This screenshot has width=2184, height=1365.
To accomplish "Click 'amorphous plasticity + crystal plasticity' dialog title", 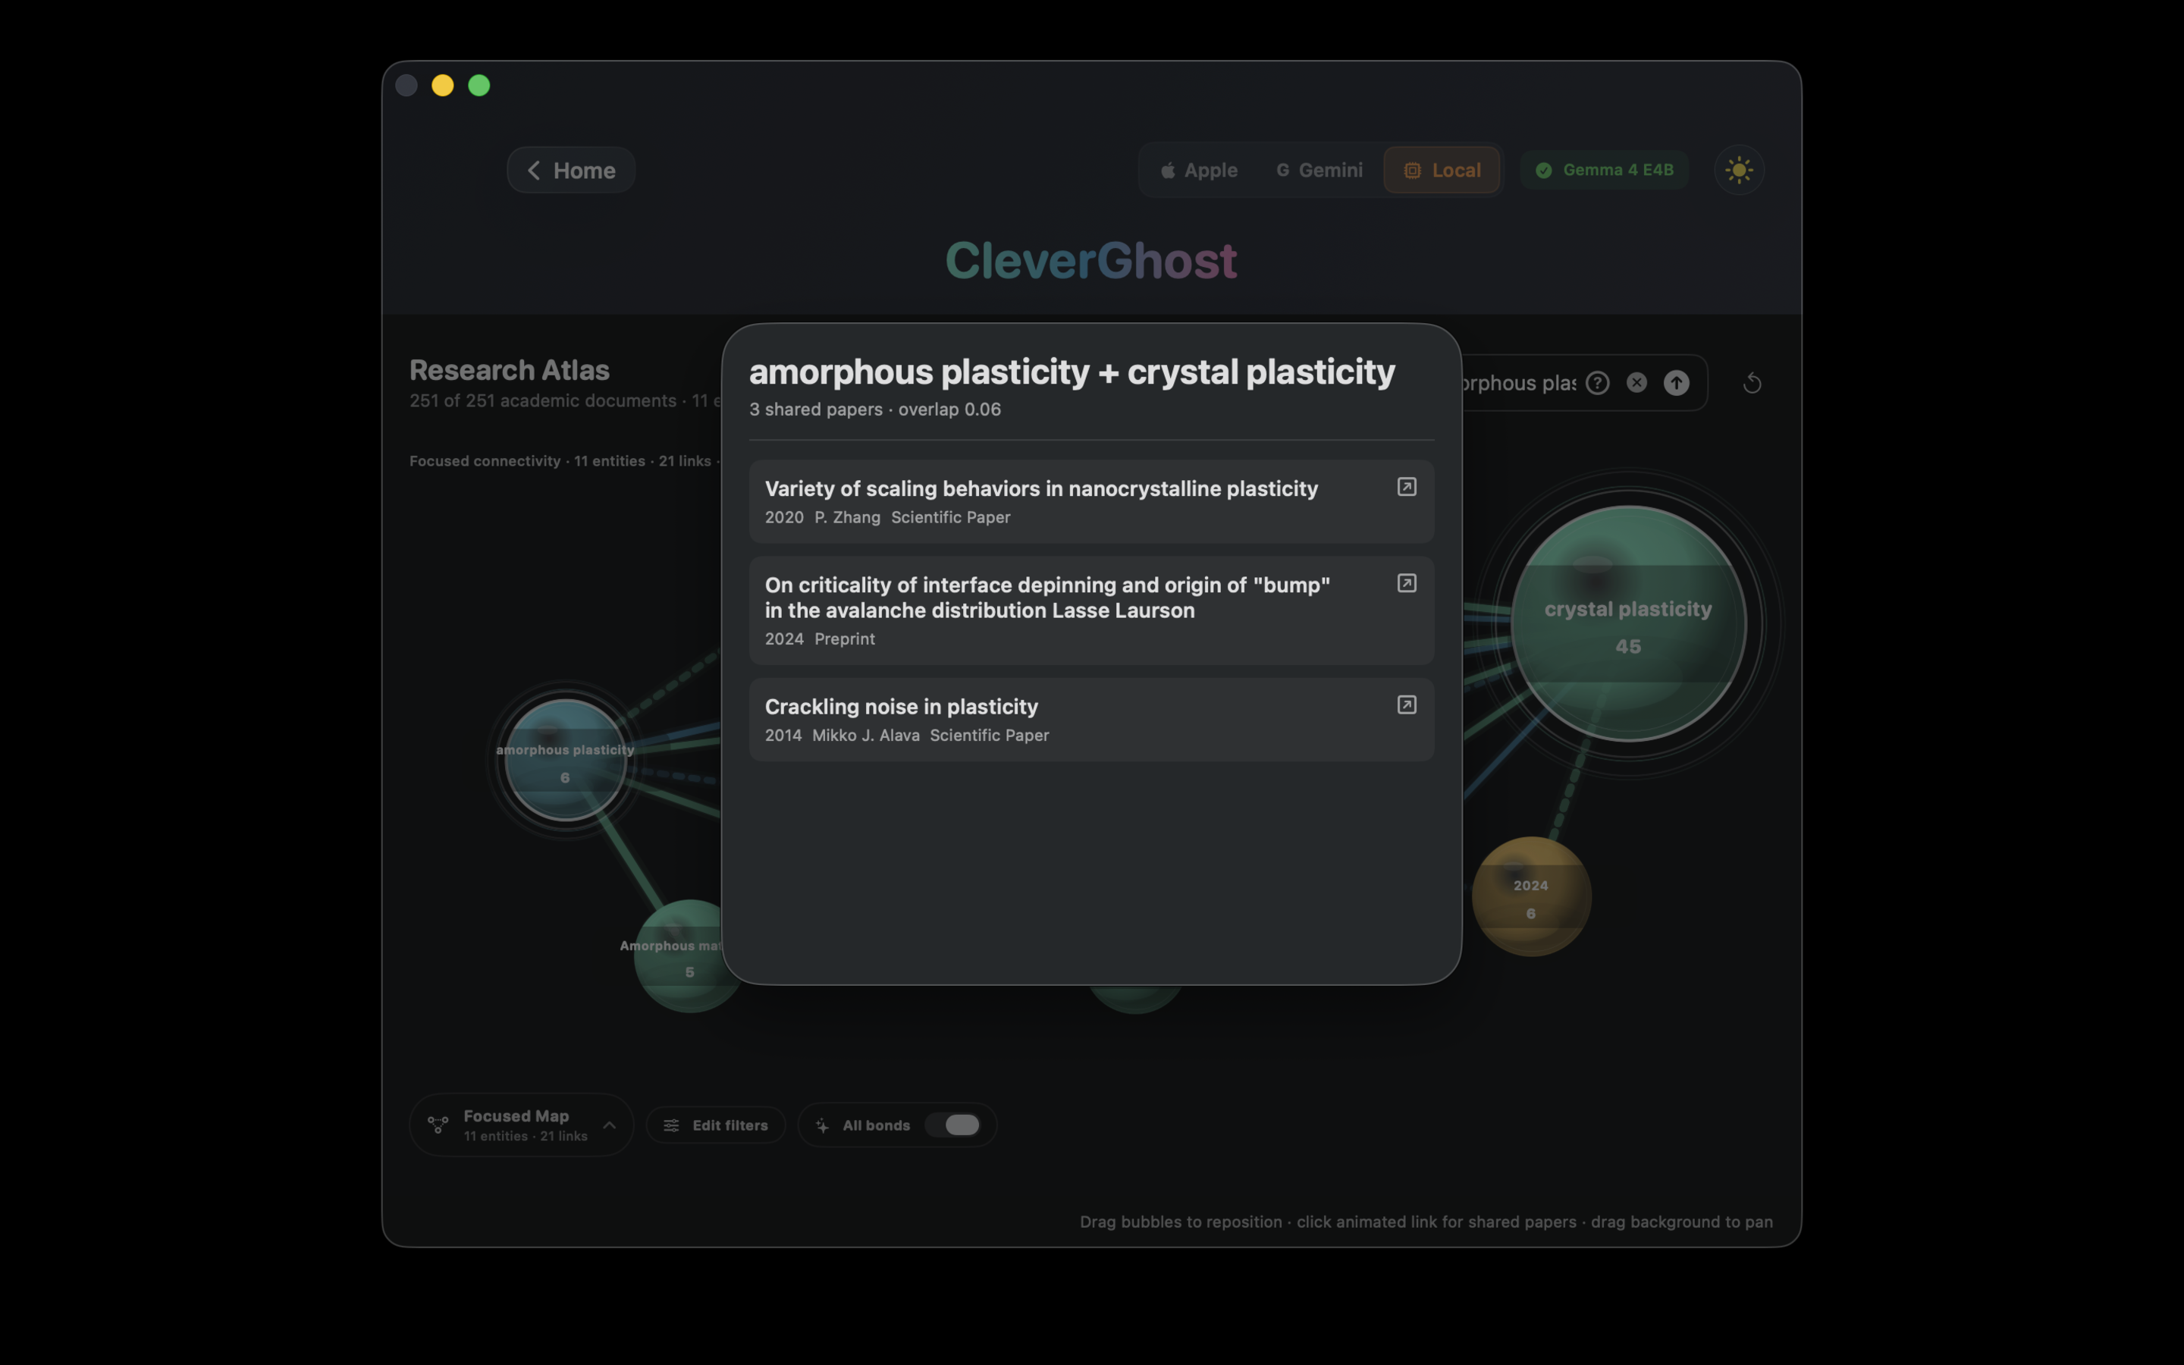I will 1072,371.
